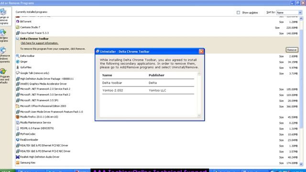306x172 pixels.
Task: Open Change or Remove Programs sidebar icon
Action: click(3, 12)
